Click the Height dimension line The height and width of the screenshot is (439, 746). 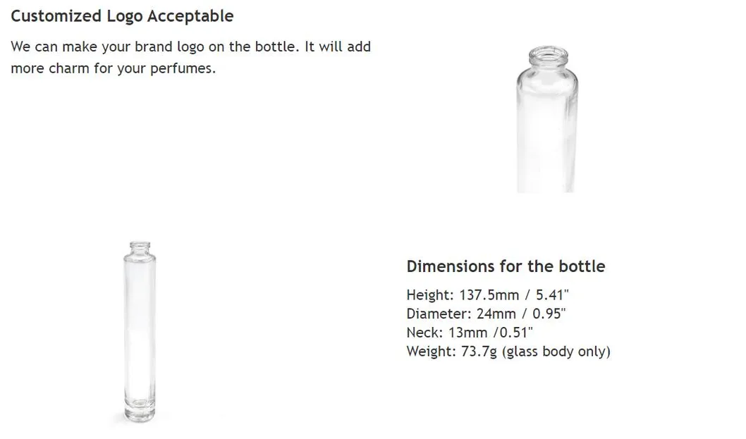pyautogui.click(x=484, y=295)
